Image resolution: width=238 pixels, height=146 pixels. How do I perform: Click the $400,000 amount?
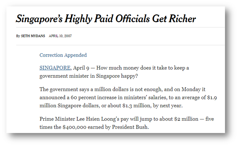coord(74,127)
